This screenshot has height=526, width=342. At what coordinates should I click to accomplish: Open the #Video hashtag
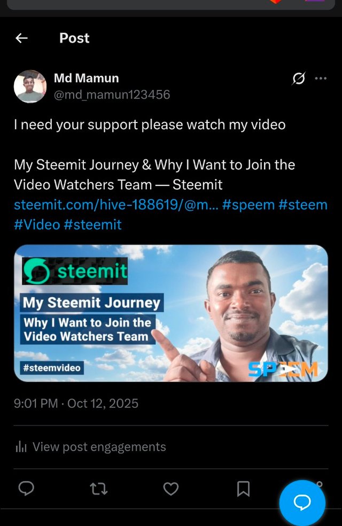(37, 225)
